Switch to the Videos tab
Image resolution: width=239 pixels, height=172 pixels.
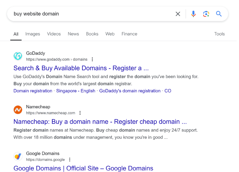tap(54, 34)
